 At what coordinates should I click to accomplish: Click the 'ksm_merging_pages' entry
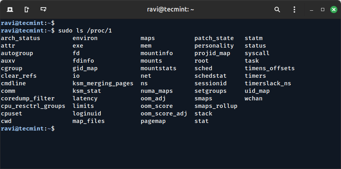click(x=103, y=83)
